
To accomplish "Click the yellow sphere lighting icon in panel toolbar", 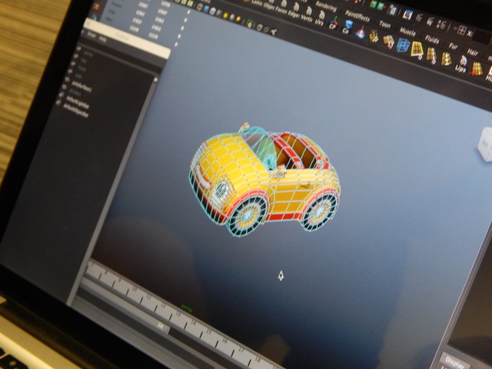I will coord(225,15).
